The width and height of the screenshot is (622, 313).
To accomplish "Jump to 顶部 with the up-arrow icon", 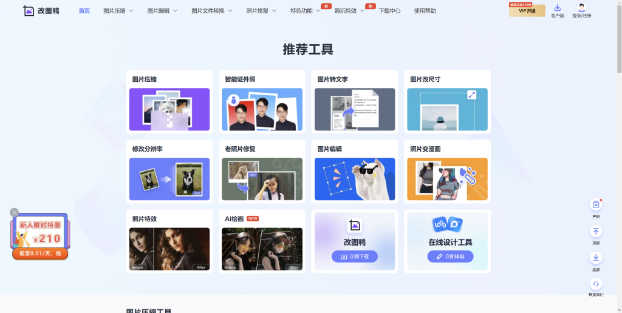I will coord(595,231).
